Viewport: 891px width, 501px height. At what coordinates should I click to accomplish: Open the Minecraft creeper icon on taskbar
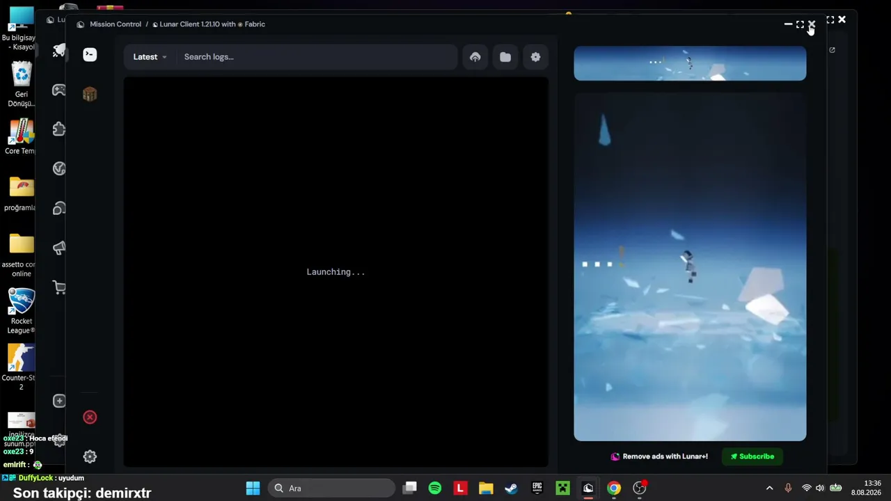(562, 488)
